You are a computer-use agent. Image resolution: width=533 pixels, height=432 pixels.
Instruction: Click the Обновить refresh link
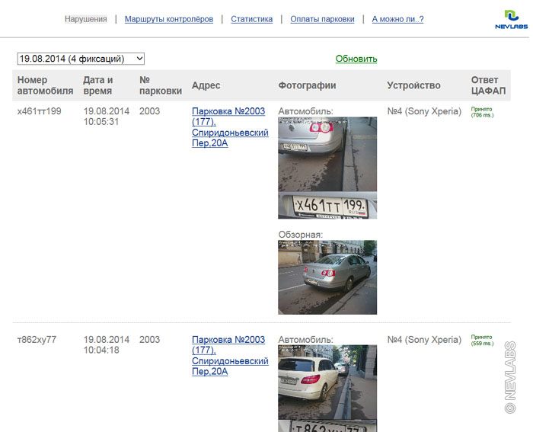(356, 59)
